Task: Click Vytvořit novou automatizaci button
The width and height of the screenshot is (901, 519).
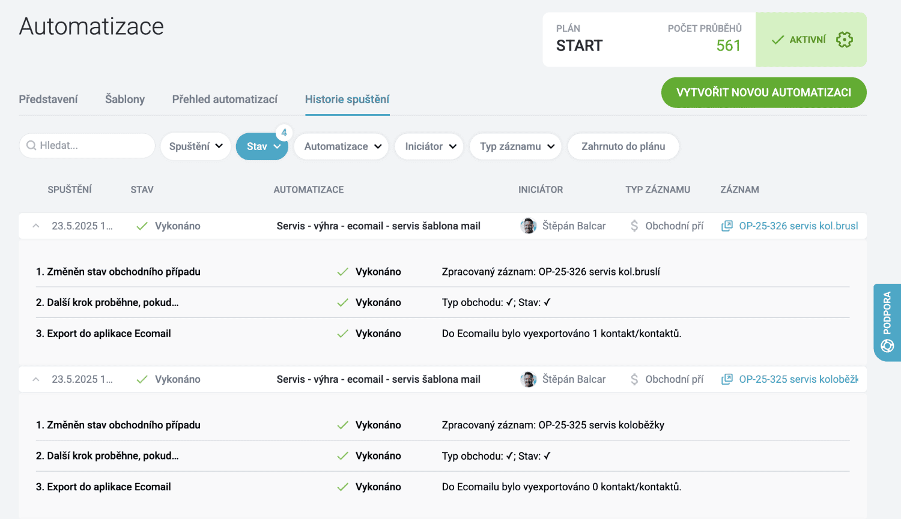Action: (x=763, y=92)
